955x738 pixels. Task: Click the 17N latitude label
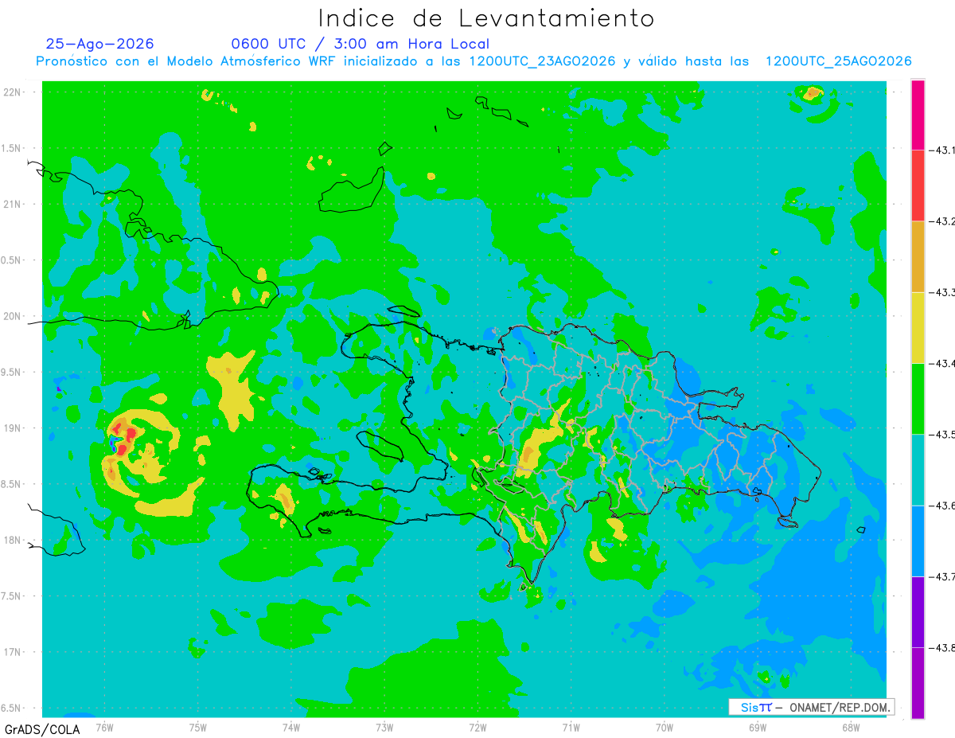13,652
